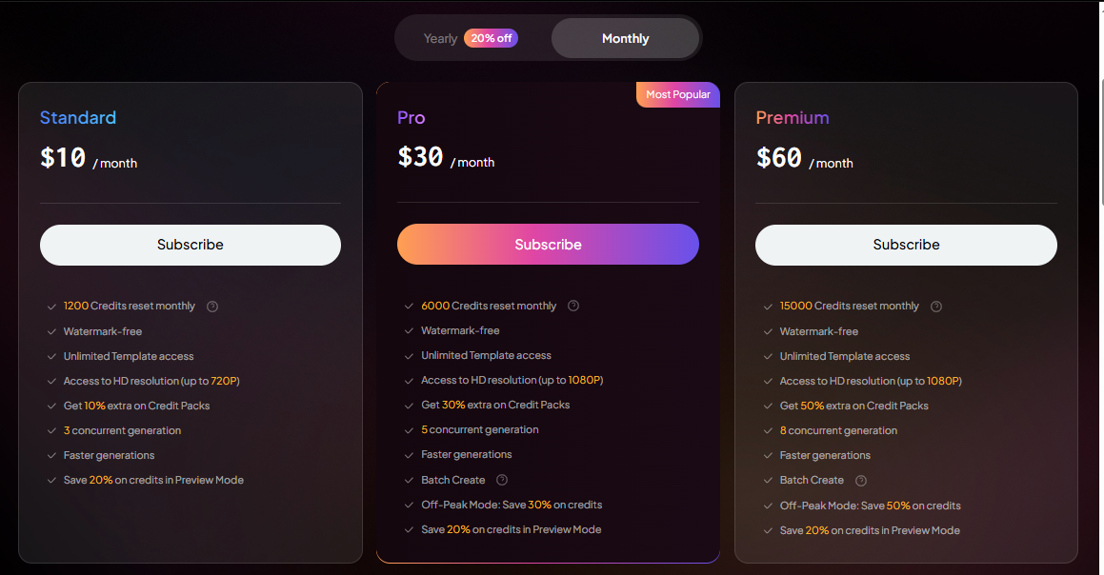Click the $30 / month price
The height and width of the screenshot is (575, 1104).
tap(446, 158)
